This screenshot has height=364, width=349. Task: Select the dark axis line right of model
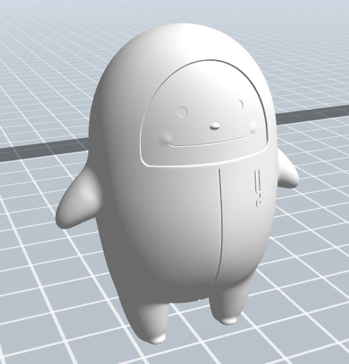tap(312, 113)
